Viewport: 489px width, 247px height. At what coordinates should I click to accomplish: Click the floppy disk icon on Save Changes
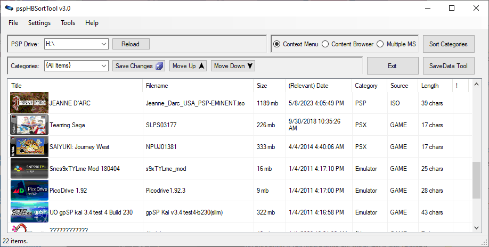tap(159, 66)
